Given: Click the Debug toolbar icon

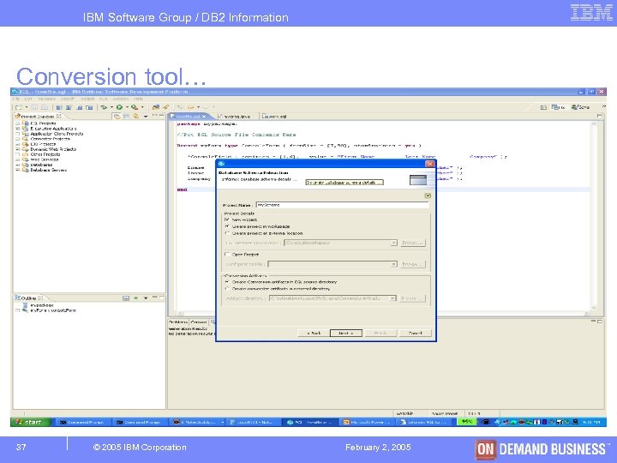Looking at the screenshot, I should pyautogui.click(x=104, y=107).
